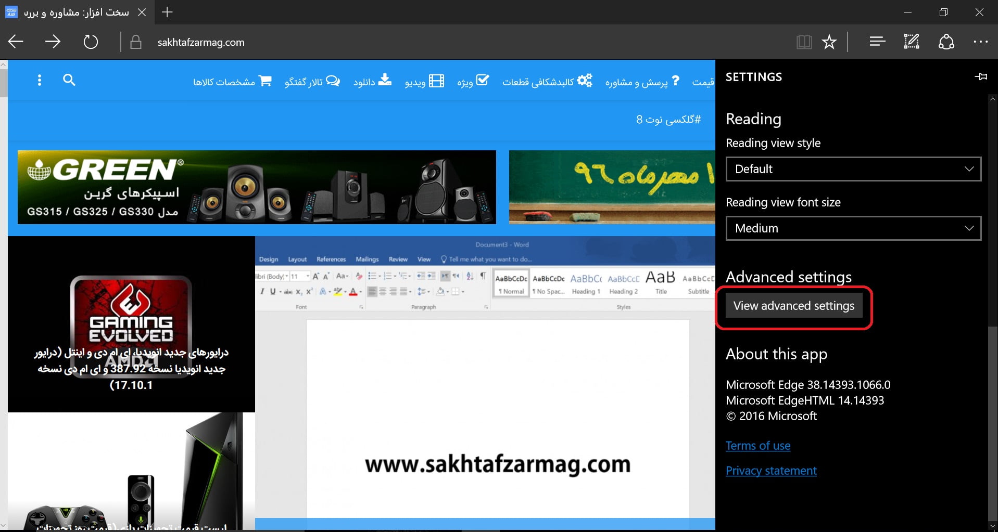Expand Reading view font size dropdown

(853, 228)
